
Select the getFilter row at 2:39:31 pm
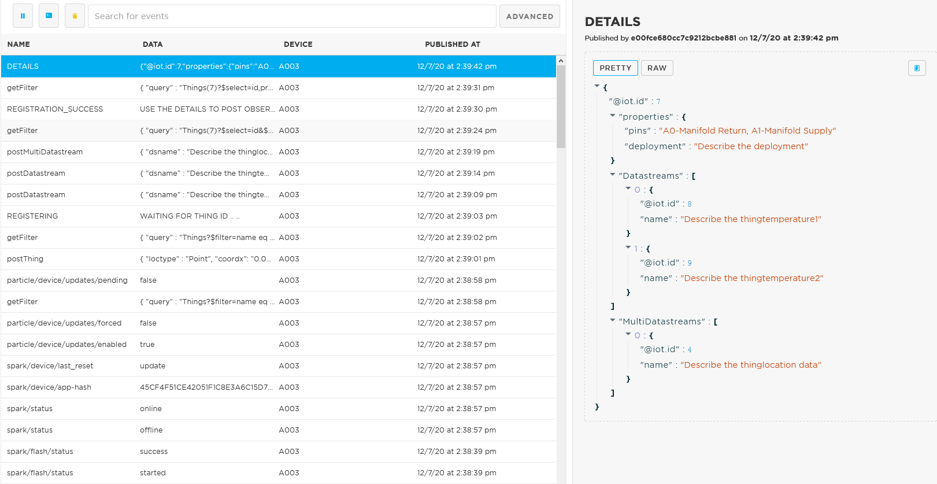click(279, 88)
